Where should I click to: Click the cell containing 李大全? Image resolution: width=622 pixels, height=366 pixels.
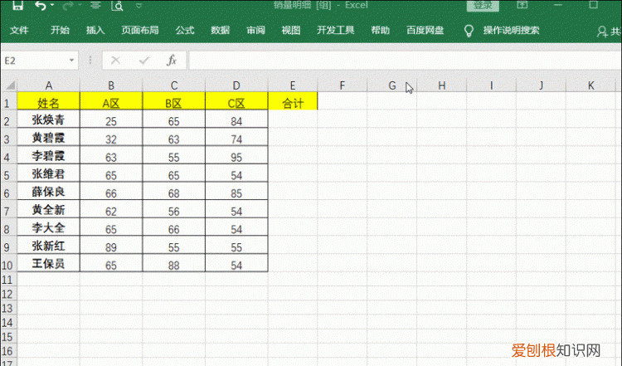(48, 227)
